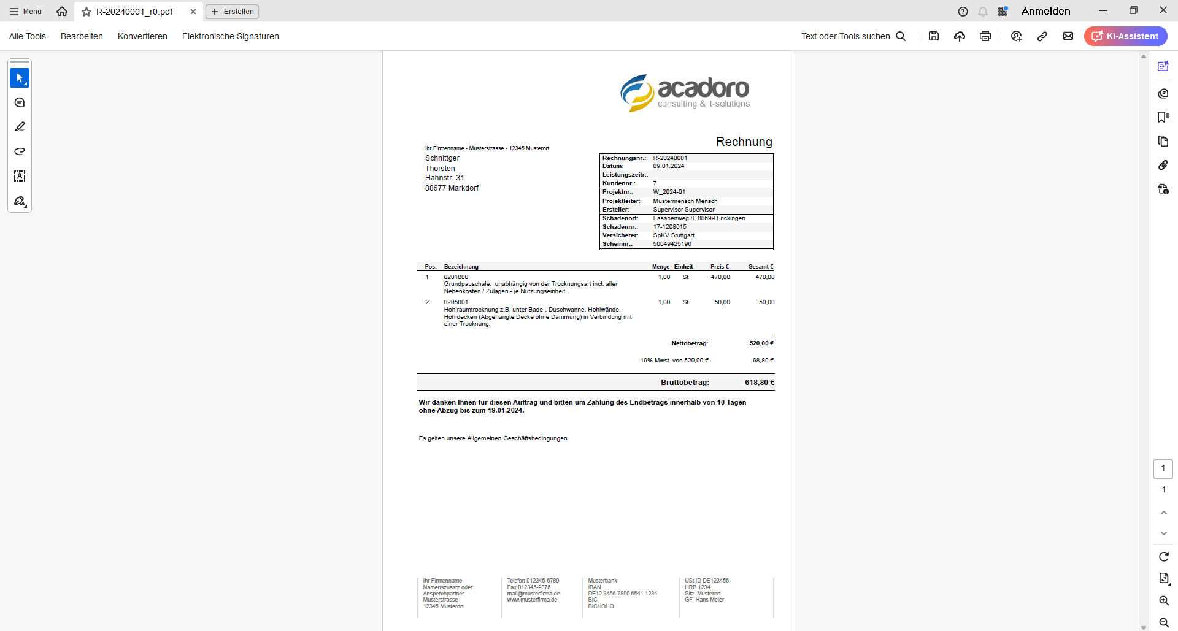Click the KI-Assistent button
This screenshot has height=631, width=1178.
click(x=1125, y=36)
